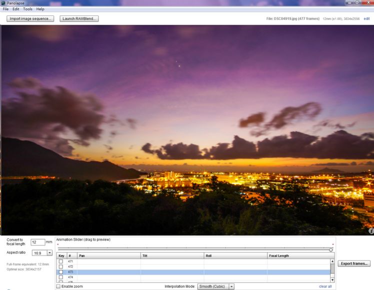Open the File menu
The width and height of the screenshot is (374, 290).
point(5,9)
